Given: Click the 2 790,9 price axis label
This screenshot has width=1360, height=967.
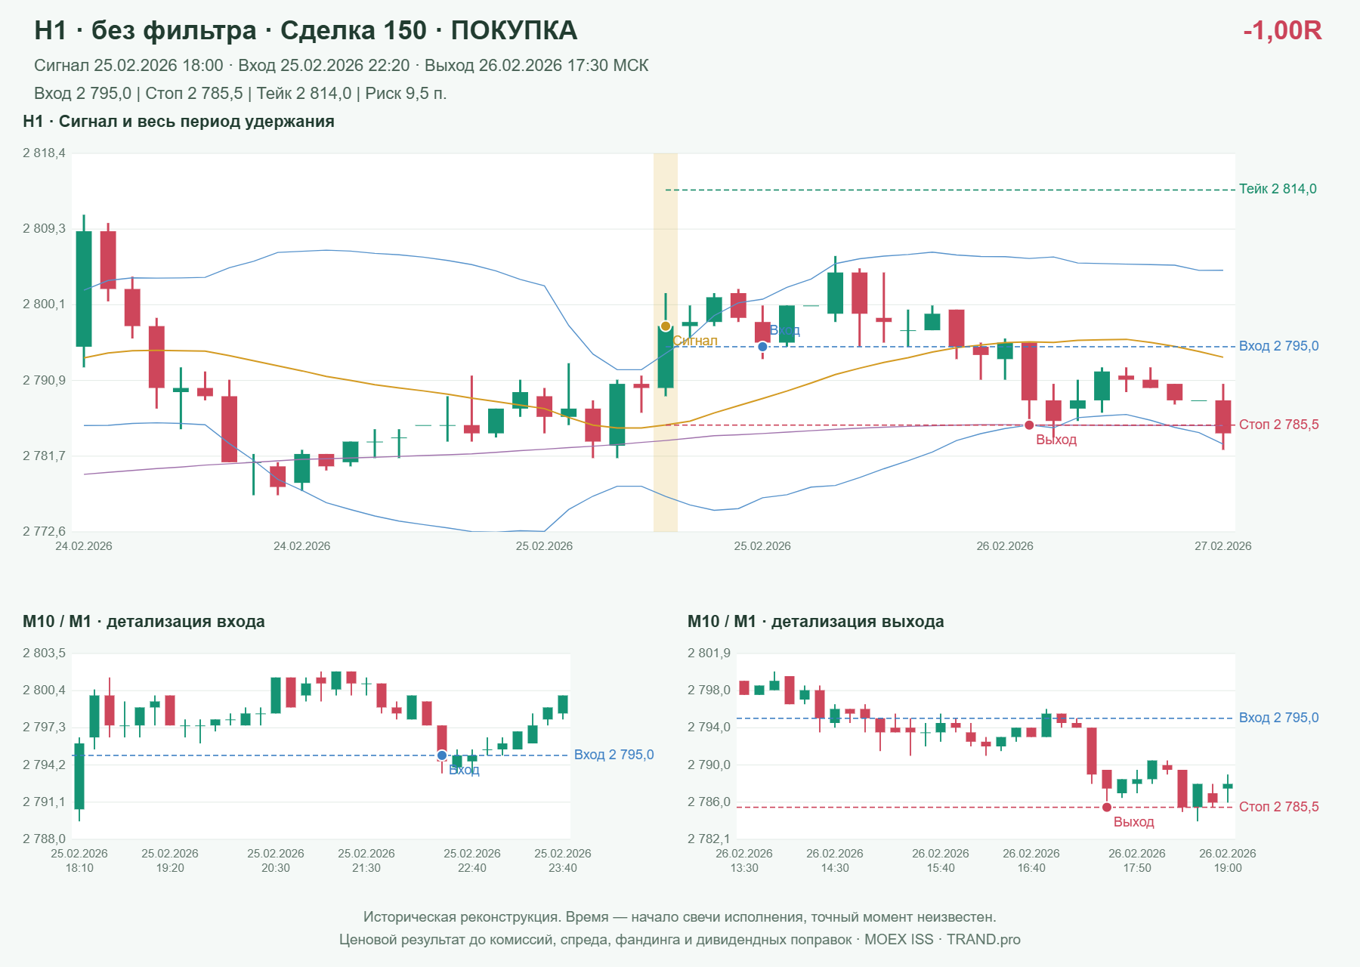Looking at the screenshot, I should [x=44, y=380].
